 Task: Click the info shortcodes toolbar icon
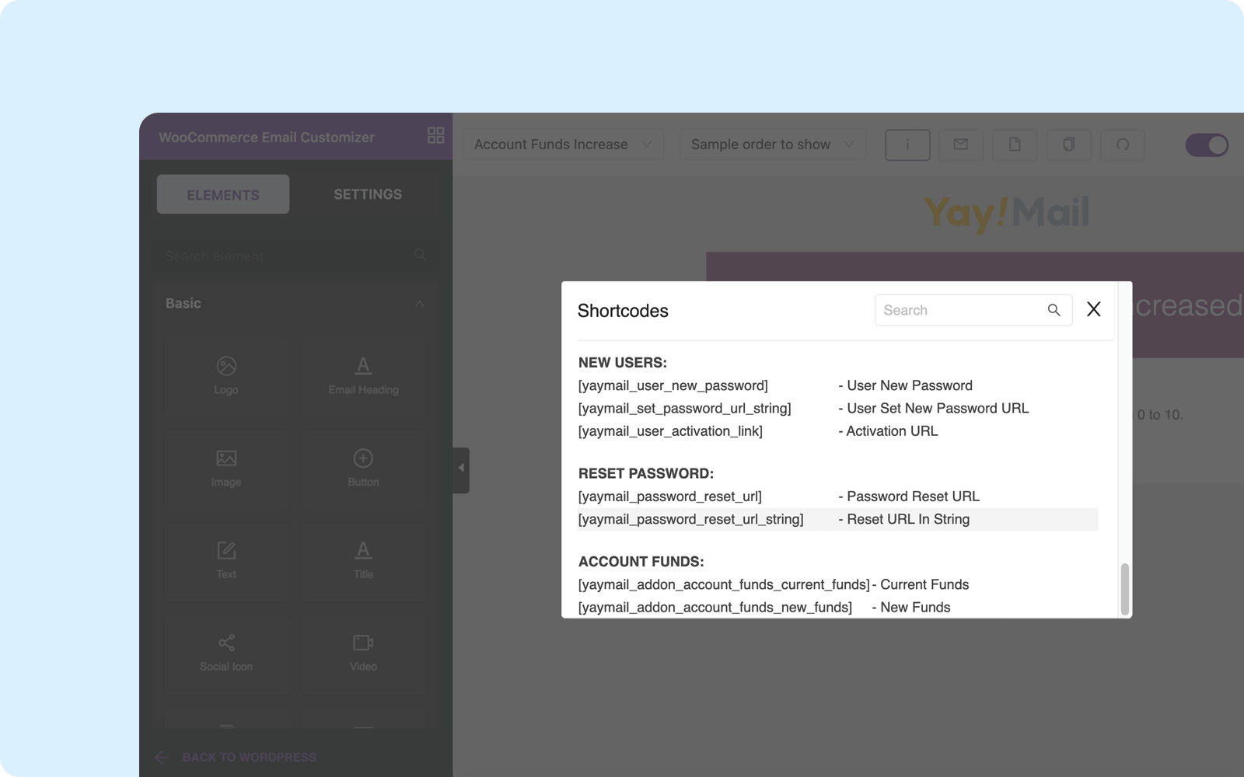tap(907, 145)
